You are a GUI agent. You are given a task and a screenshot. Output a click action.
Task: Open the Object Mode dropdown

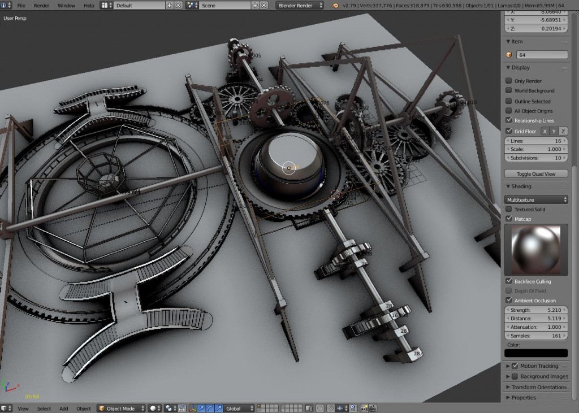tap(121, 408)
